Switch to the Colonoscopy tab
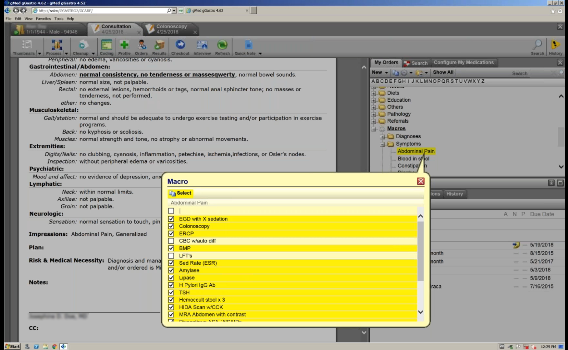This screenshot has width=568, height=350. [x=171, y=29]
